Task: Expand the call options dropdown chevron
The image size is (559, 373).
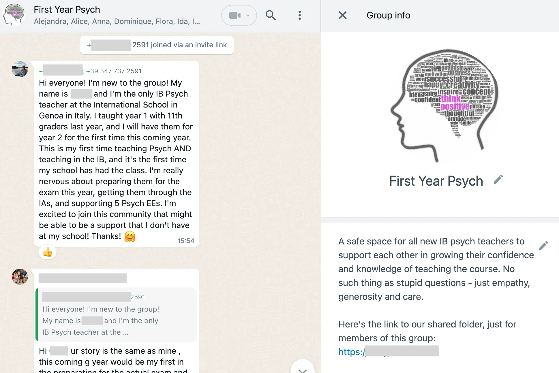Action: [x=248, y=15]
